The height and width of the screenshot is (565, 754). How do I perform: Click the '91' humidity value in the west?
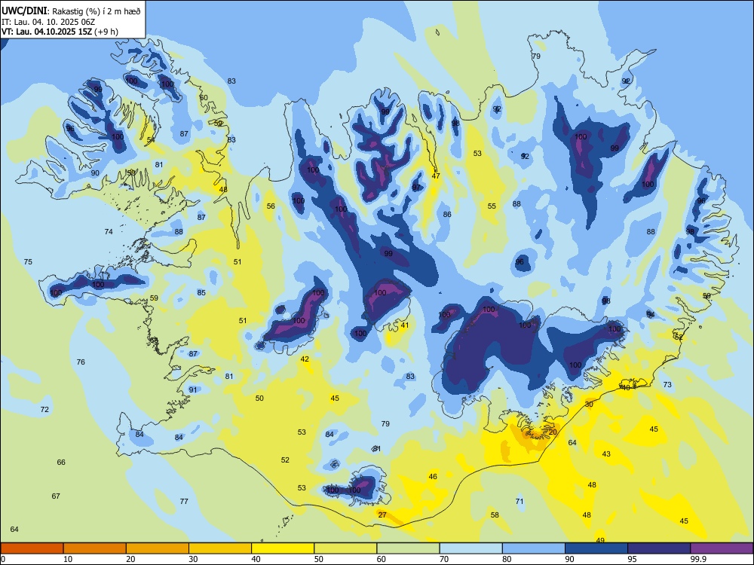(193, 389)
